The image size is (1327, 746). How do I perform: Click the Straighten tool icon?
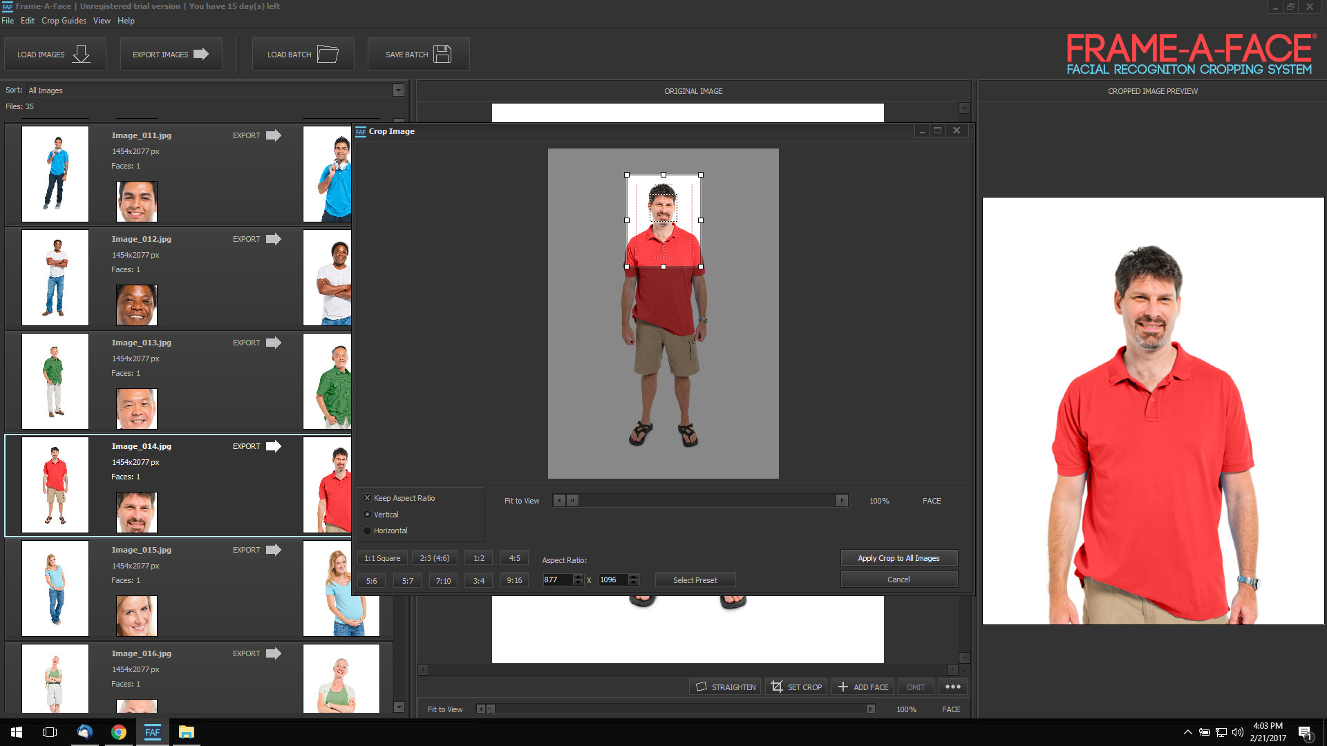point(701,687)
